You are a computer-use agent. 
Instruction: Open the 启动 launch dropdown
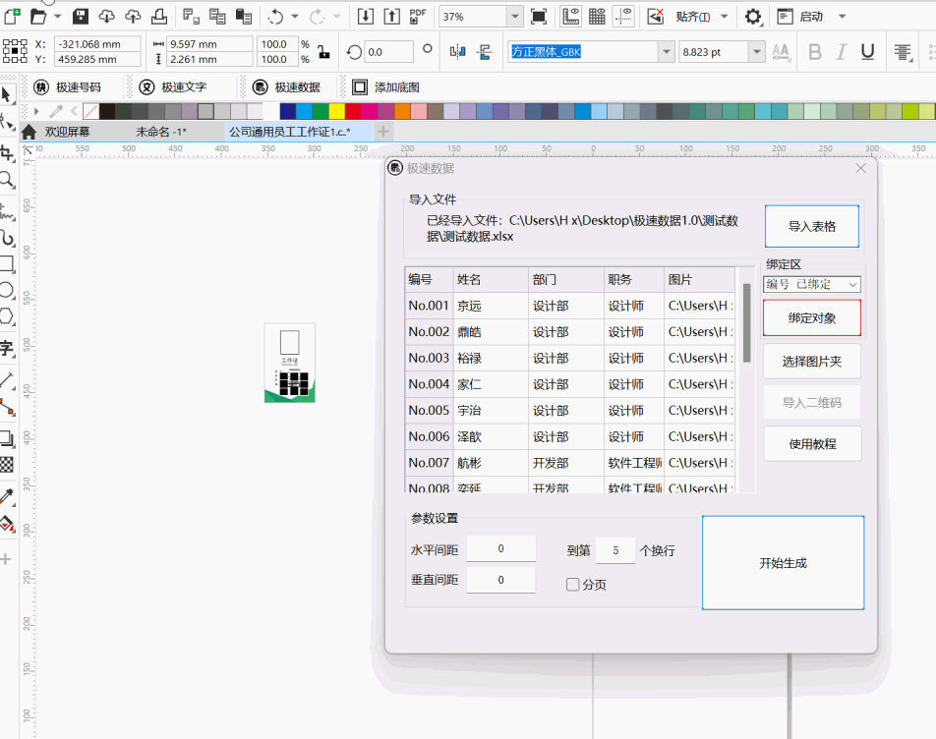coord(842,16)
